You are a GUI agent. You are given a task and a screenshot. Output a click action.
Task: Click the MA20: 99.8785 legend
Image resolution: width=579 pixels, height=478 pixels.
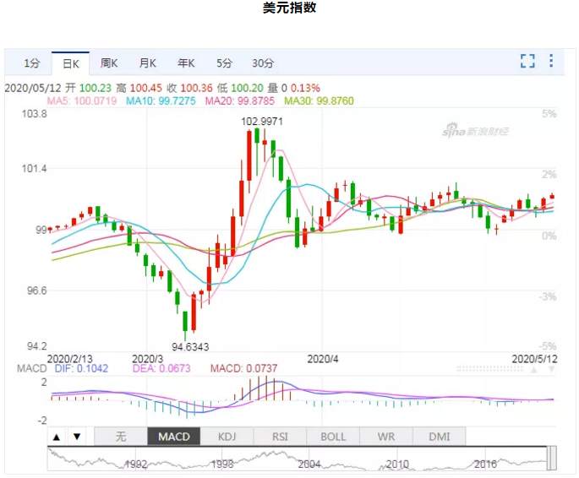(240, 100)
